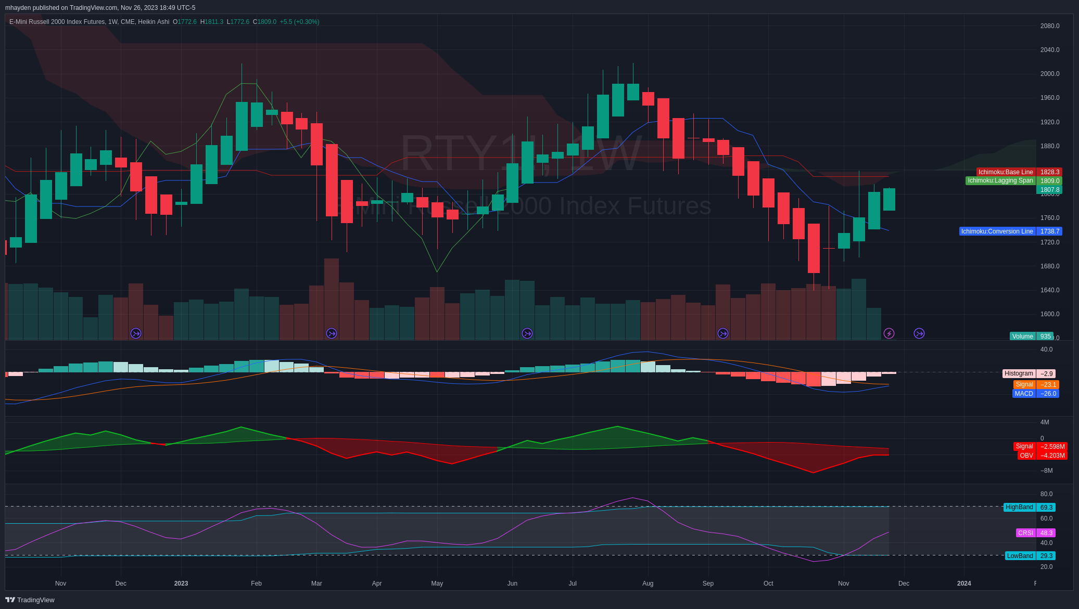Click the MACD label tag
The width and height of the screenshot is (1079, 609).
coord(1024,394)
